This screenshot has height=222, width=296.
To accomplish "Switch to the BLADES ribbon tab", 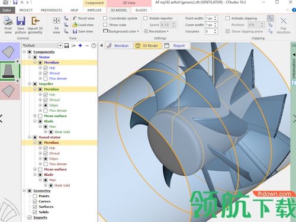I will click(x=141, y=10).
